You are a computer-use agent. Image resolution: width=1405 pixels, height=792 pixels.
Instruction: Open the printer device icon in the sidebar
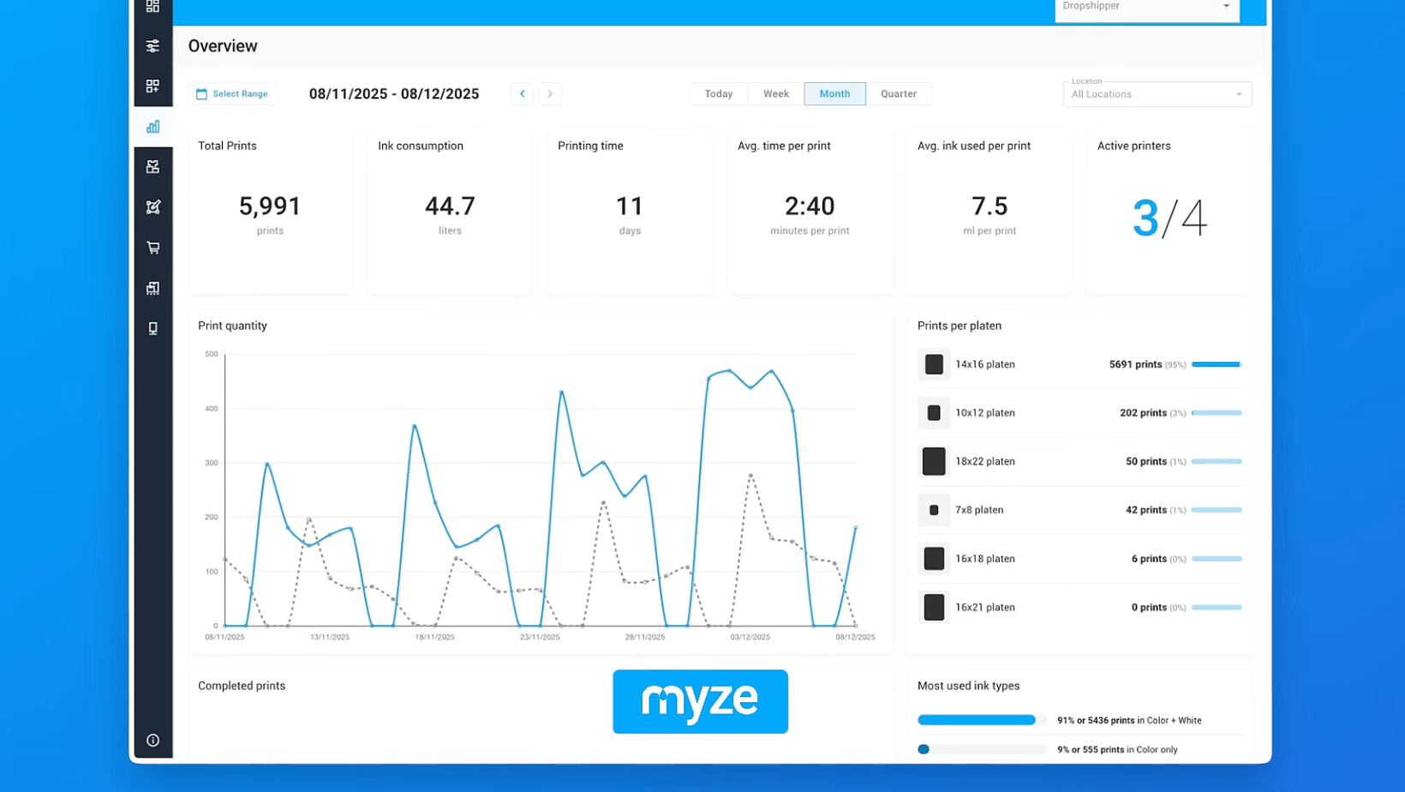pos(152,328)
